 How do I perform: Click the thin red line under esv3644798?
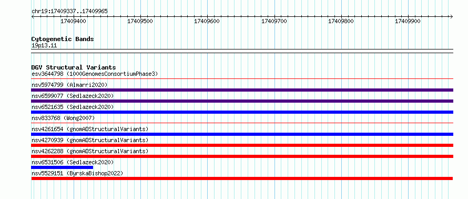coord(242,79)
